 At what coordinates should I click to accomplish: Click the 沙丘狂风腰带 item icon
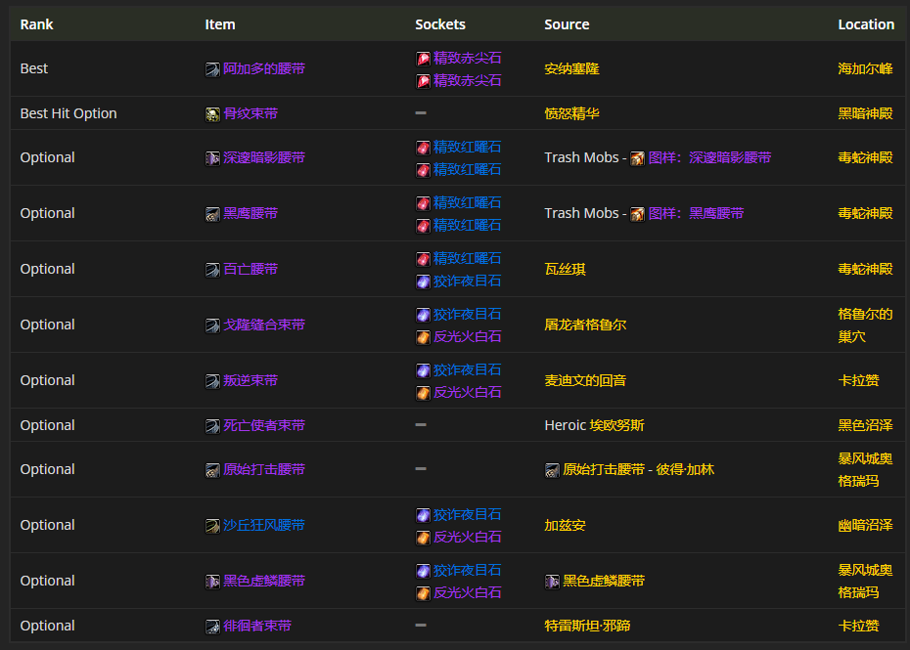tap(212, 526)
